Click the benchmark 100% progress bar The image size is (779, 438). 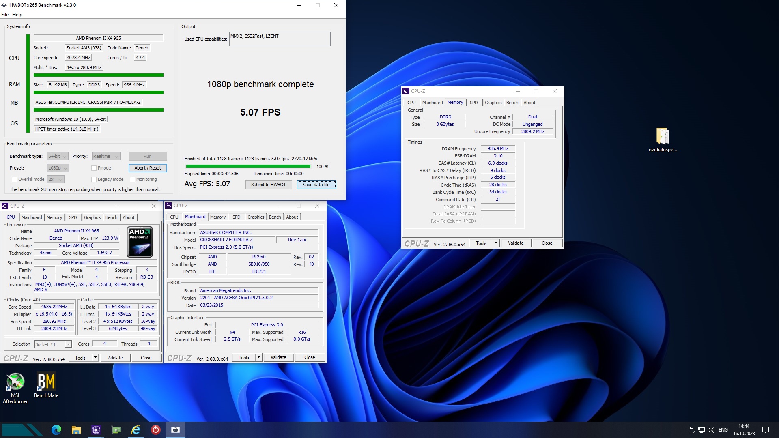click(x=248, y=166)
